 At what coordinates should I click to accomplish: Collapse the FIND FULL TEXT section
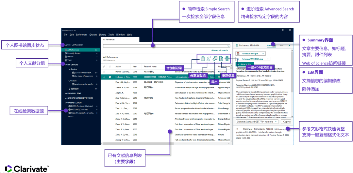66,94
